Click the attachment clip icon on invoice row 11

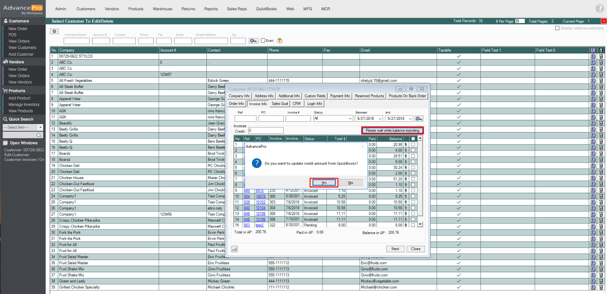(406, 202)
